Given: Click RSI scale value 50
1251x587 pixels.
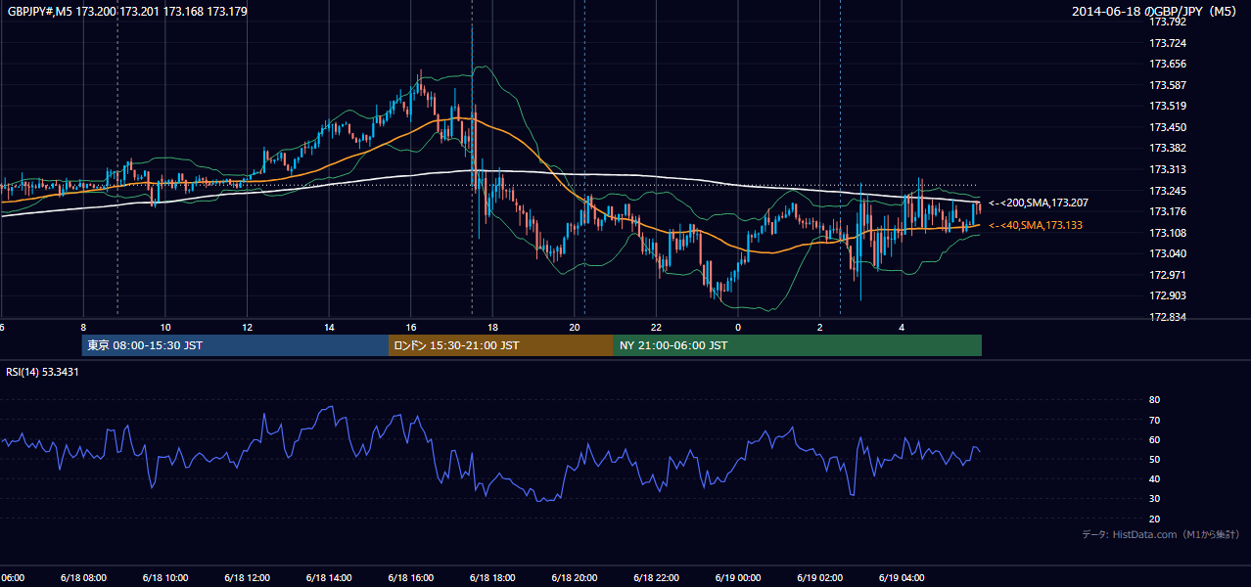Looking at the screenshot, I should [x=1155, y=459].
